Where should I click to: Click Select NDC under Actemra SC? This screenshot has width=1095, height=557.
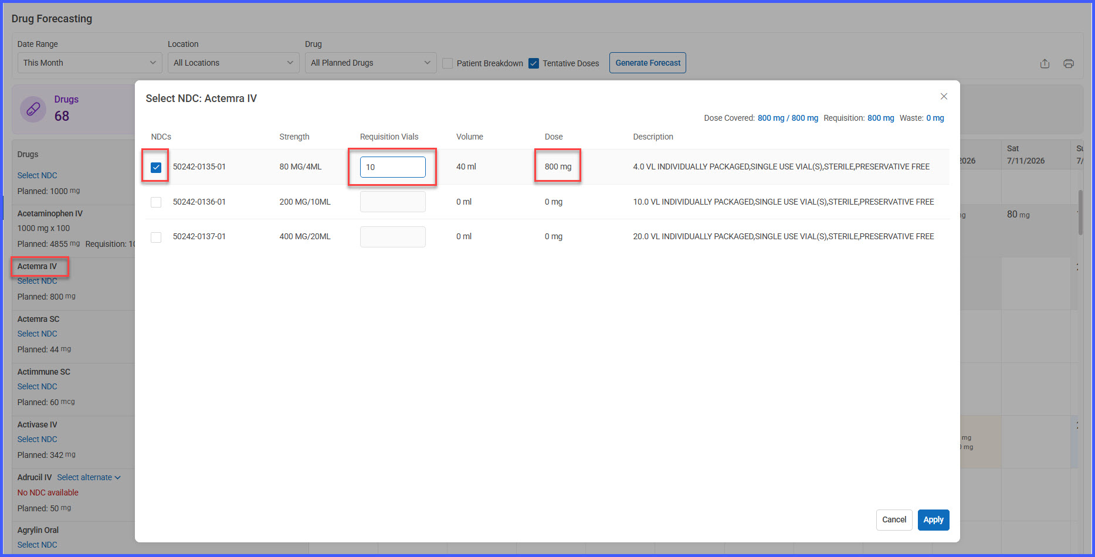(38, 334)
